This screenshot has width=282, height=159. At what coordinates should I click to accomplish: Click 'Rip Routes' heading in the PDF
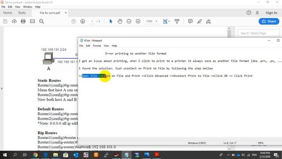48,133
